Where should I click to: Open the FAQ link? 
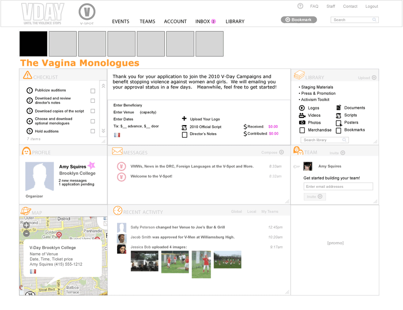coord(314,6)
